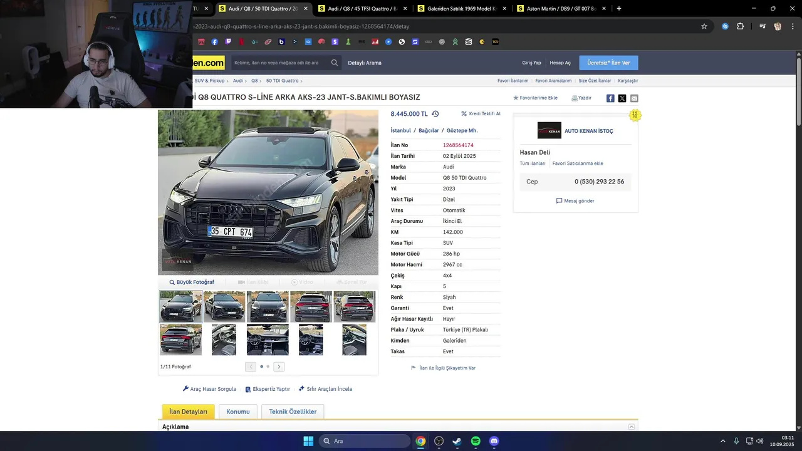Click the listing badge on Auto Kenan card
This screenshot has width=802, height=451.
click(x=635, y=115)
